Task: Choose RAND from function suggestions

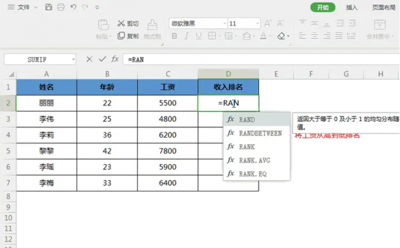Action: 257,119
